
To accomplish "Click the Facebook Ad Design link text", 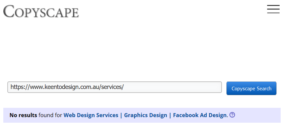I will (x=200, y=115).
